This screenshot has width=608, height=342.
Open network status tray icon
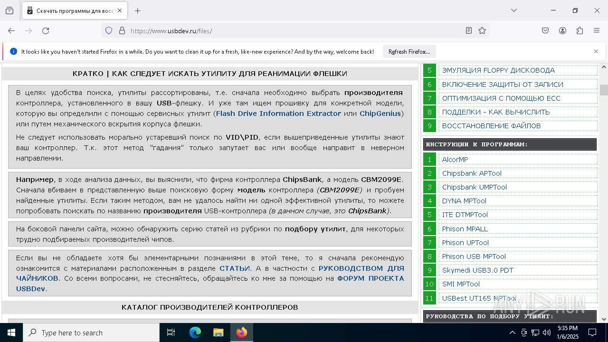[535, 332]
